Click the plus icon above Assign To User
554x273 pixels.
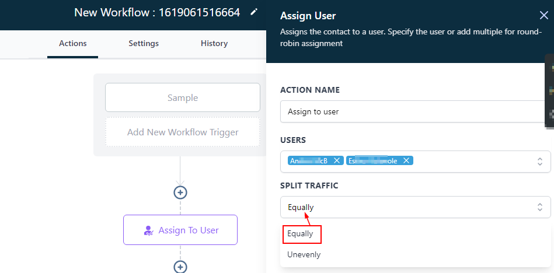click(180, 192)
